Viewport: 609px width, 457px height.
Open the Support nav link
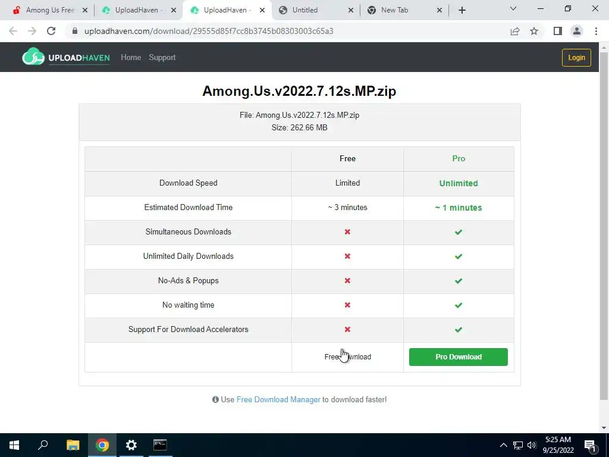(162, 58)
